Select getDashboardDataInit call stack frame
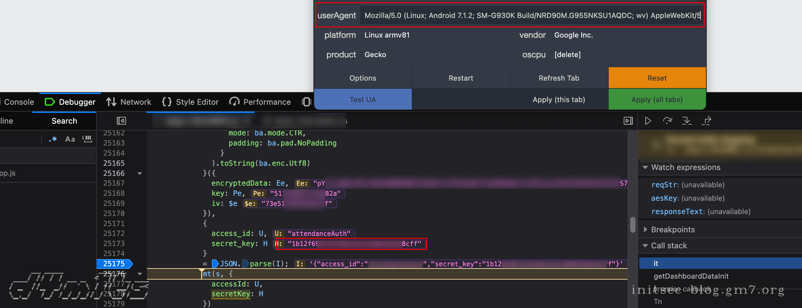802x308 pixels. click(x=691, y=276)
